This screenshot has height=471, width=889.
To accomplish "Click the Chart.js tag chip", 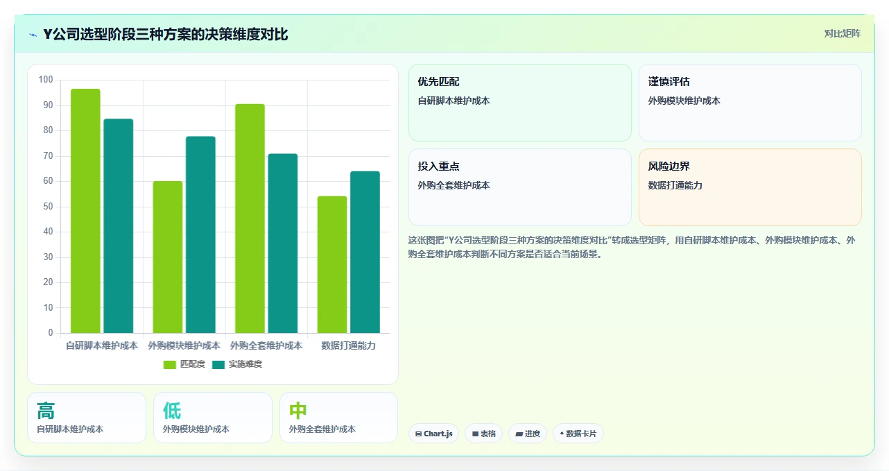I will click(433, 434).
